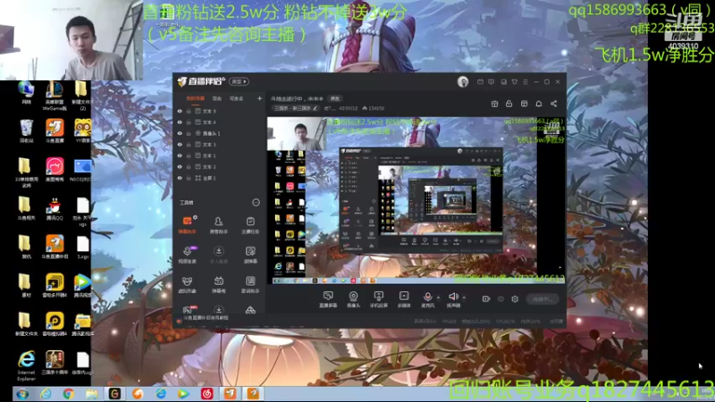Toggle the eye icon for 文本 3
The width and height of the screenshot is (715, 402).
[180, 145]
